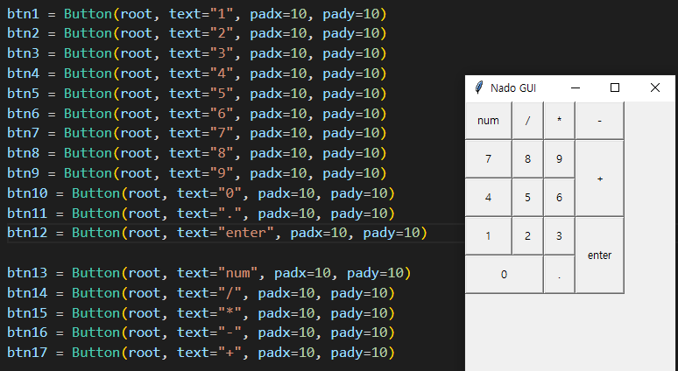Click the . decimal point button
Viewport: 678px width, 371px height.
(x=559, y=274)
